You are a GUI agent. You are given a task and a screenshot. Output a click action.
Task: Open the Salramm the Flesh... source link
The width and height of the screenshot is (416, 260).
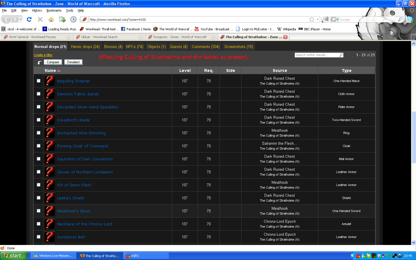279,143
